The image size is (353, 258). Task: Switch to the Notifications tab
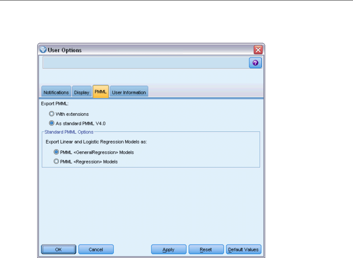point(56,92)
